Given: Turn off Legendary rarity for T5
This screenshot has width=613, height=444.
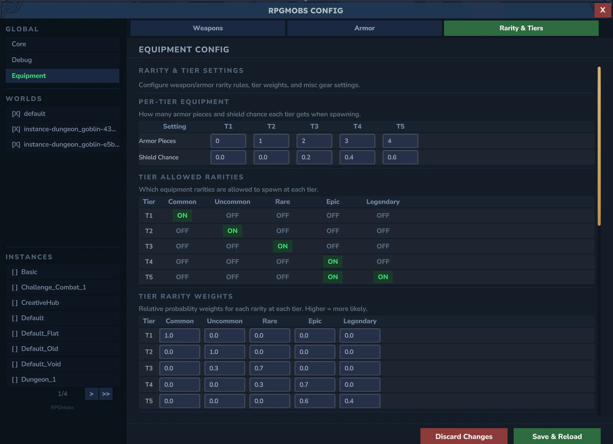Looking at the screenshot, I should click(x=383, y=277).
